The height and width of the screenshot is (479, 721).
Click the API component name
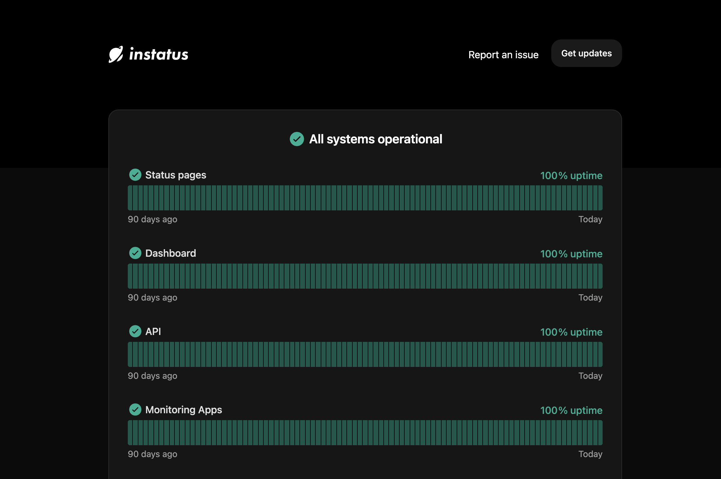pos(153,331)
